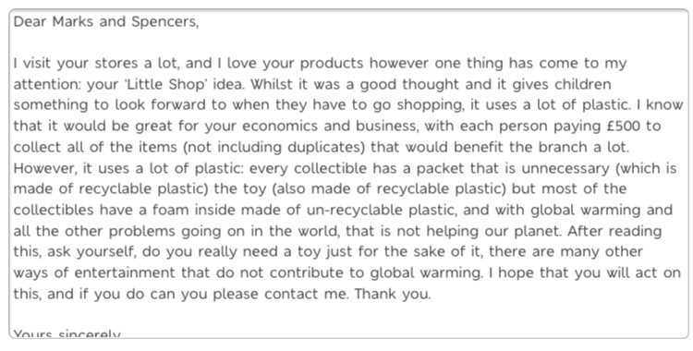
Task: Place cursor on the word 'branch'
Action: tap(561, 147)
